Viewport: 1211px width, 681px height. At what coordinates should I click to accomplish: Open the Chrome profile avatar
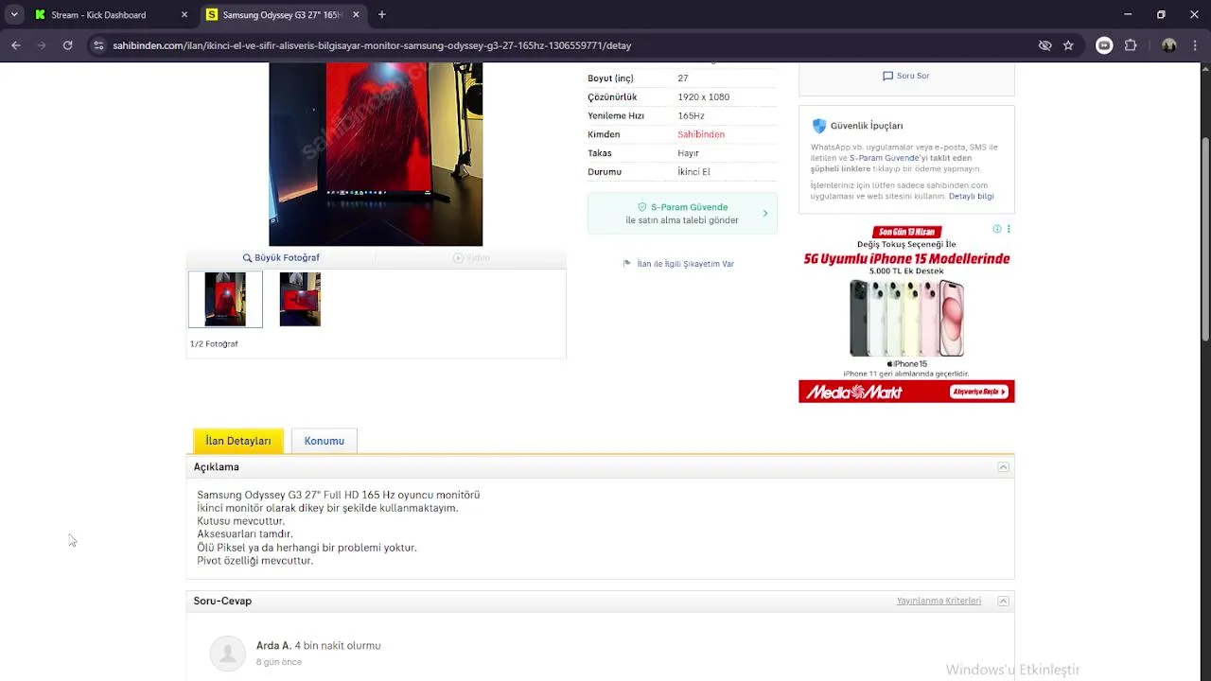click(1169, 45)
